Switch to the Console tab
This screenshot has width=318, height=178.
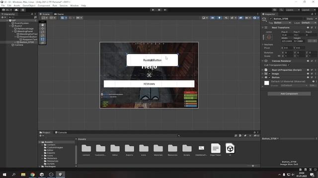pyautogui.click(x=61, y=133)
